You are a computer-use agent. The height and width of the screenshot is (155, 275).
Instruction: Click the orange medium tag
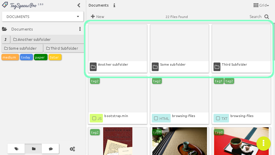coord(10,57)
